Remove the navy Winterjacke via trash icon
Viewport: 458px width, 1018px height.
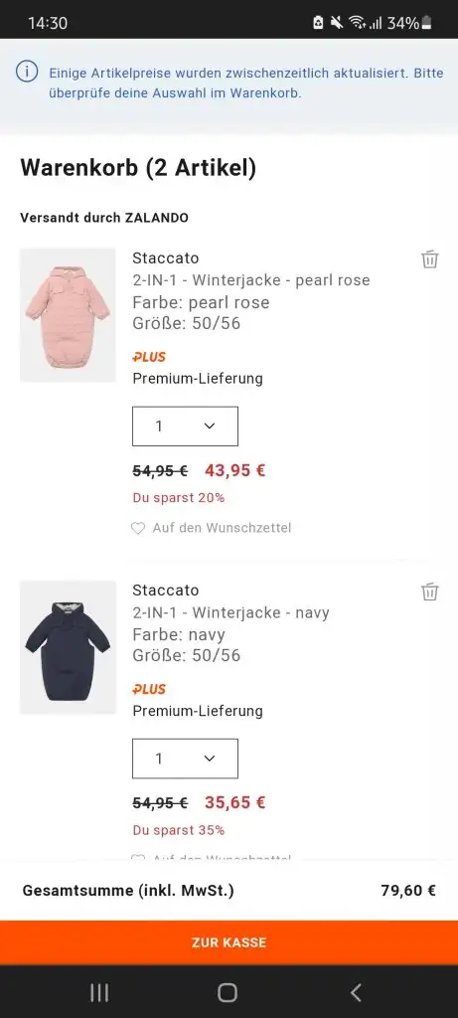[x=429, y=593]
